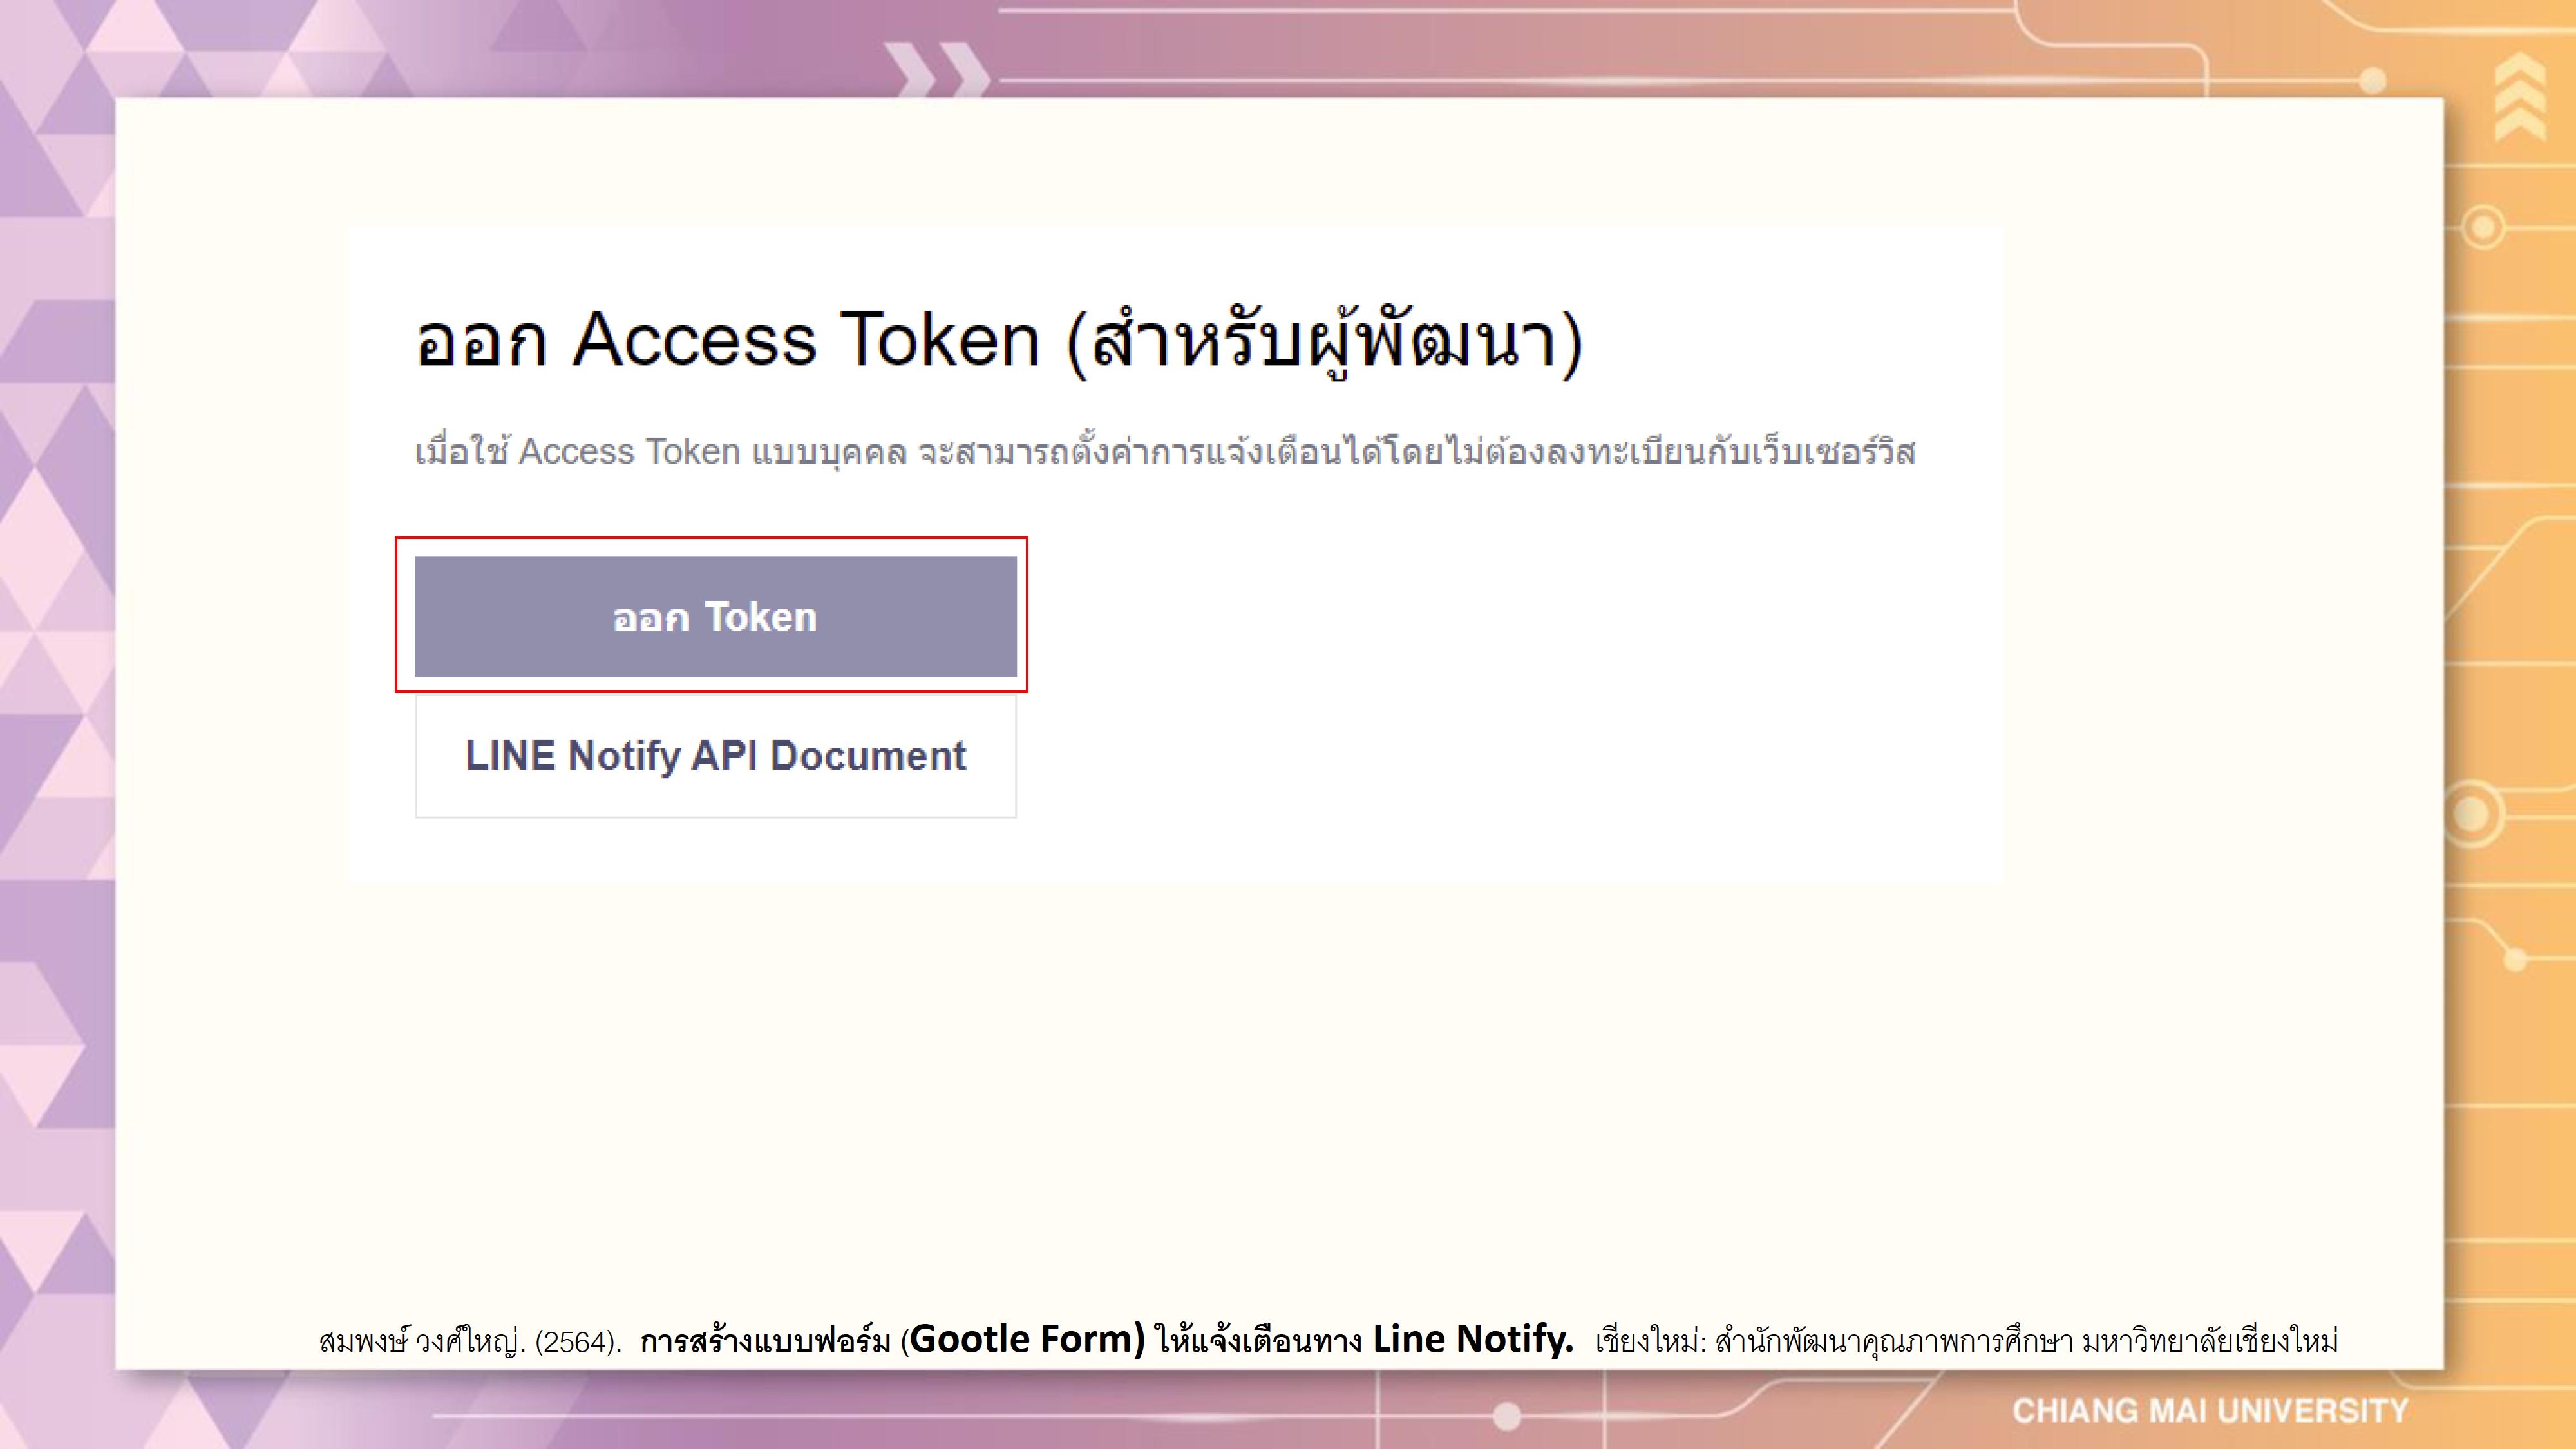Click the circuit dot in the bottom border
Image resolution: width=2576 pixels, height=1449 pixels.
click(x=1507, y=1415)
